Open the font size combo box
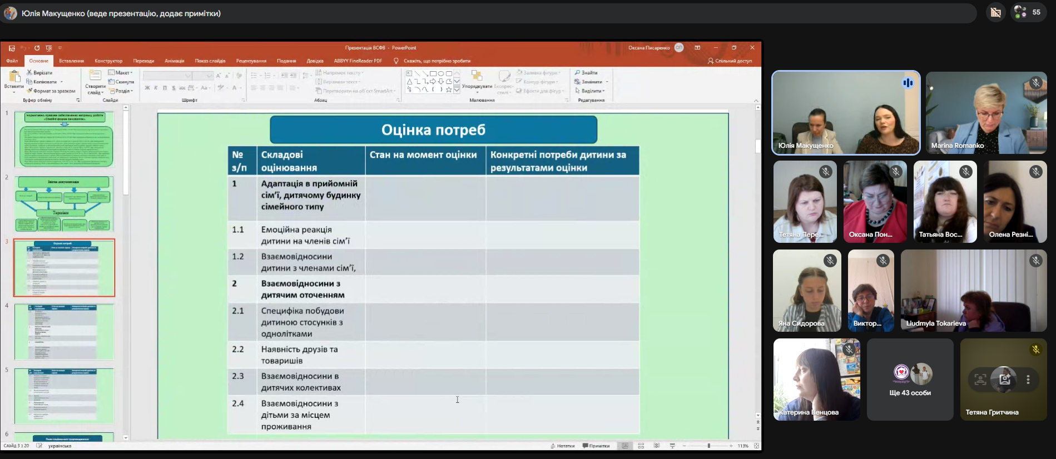The height and width of the screenshot is (459, 1056). (x=204, y=76)
